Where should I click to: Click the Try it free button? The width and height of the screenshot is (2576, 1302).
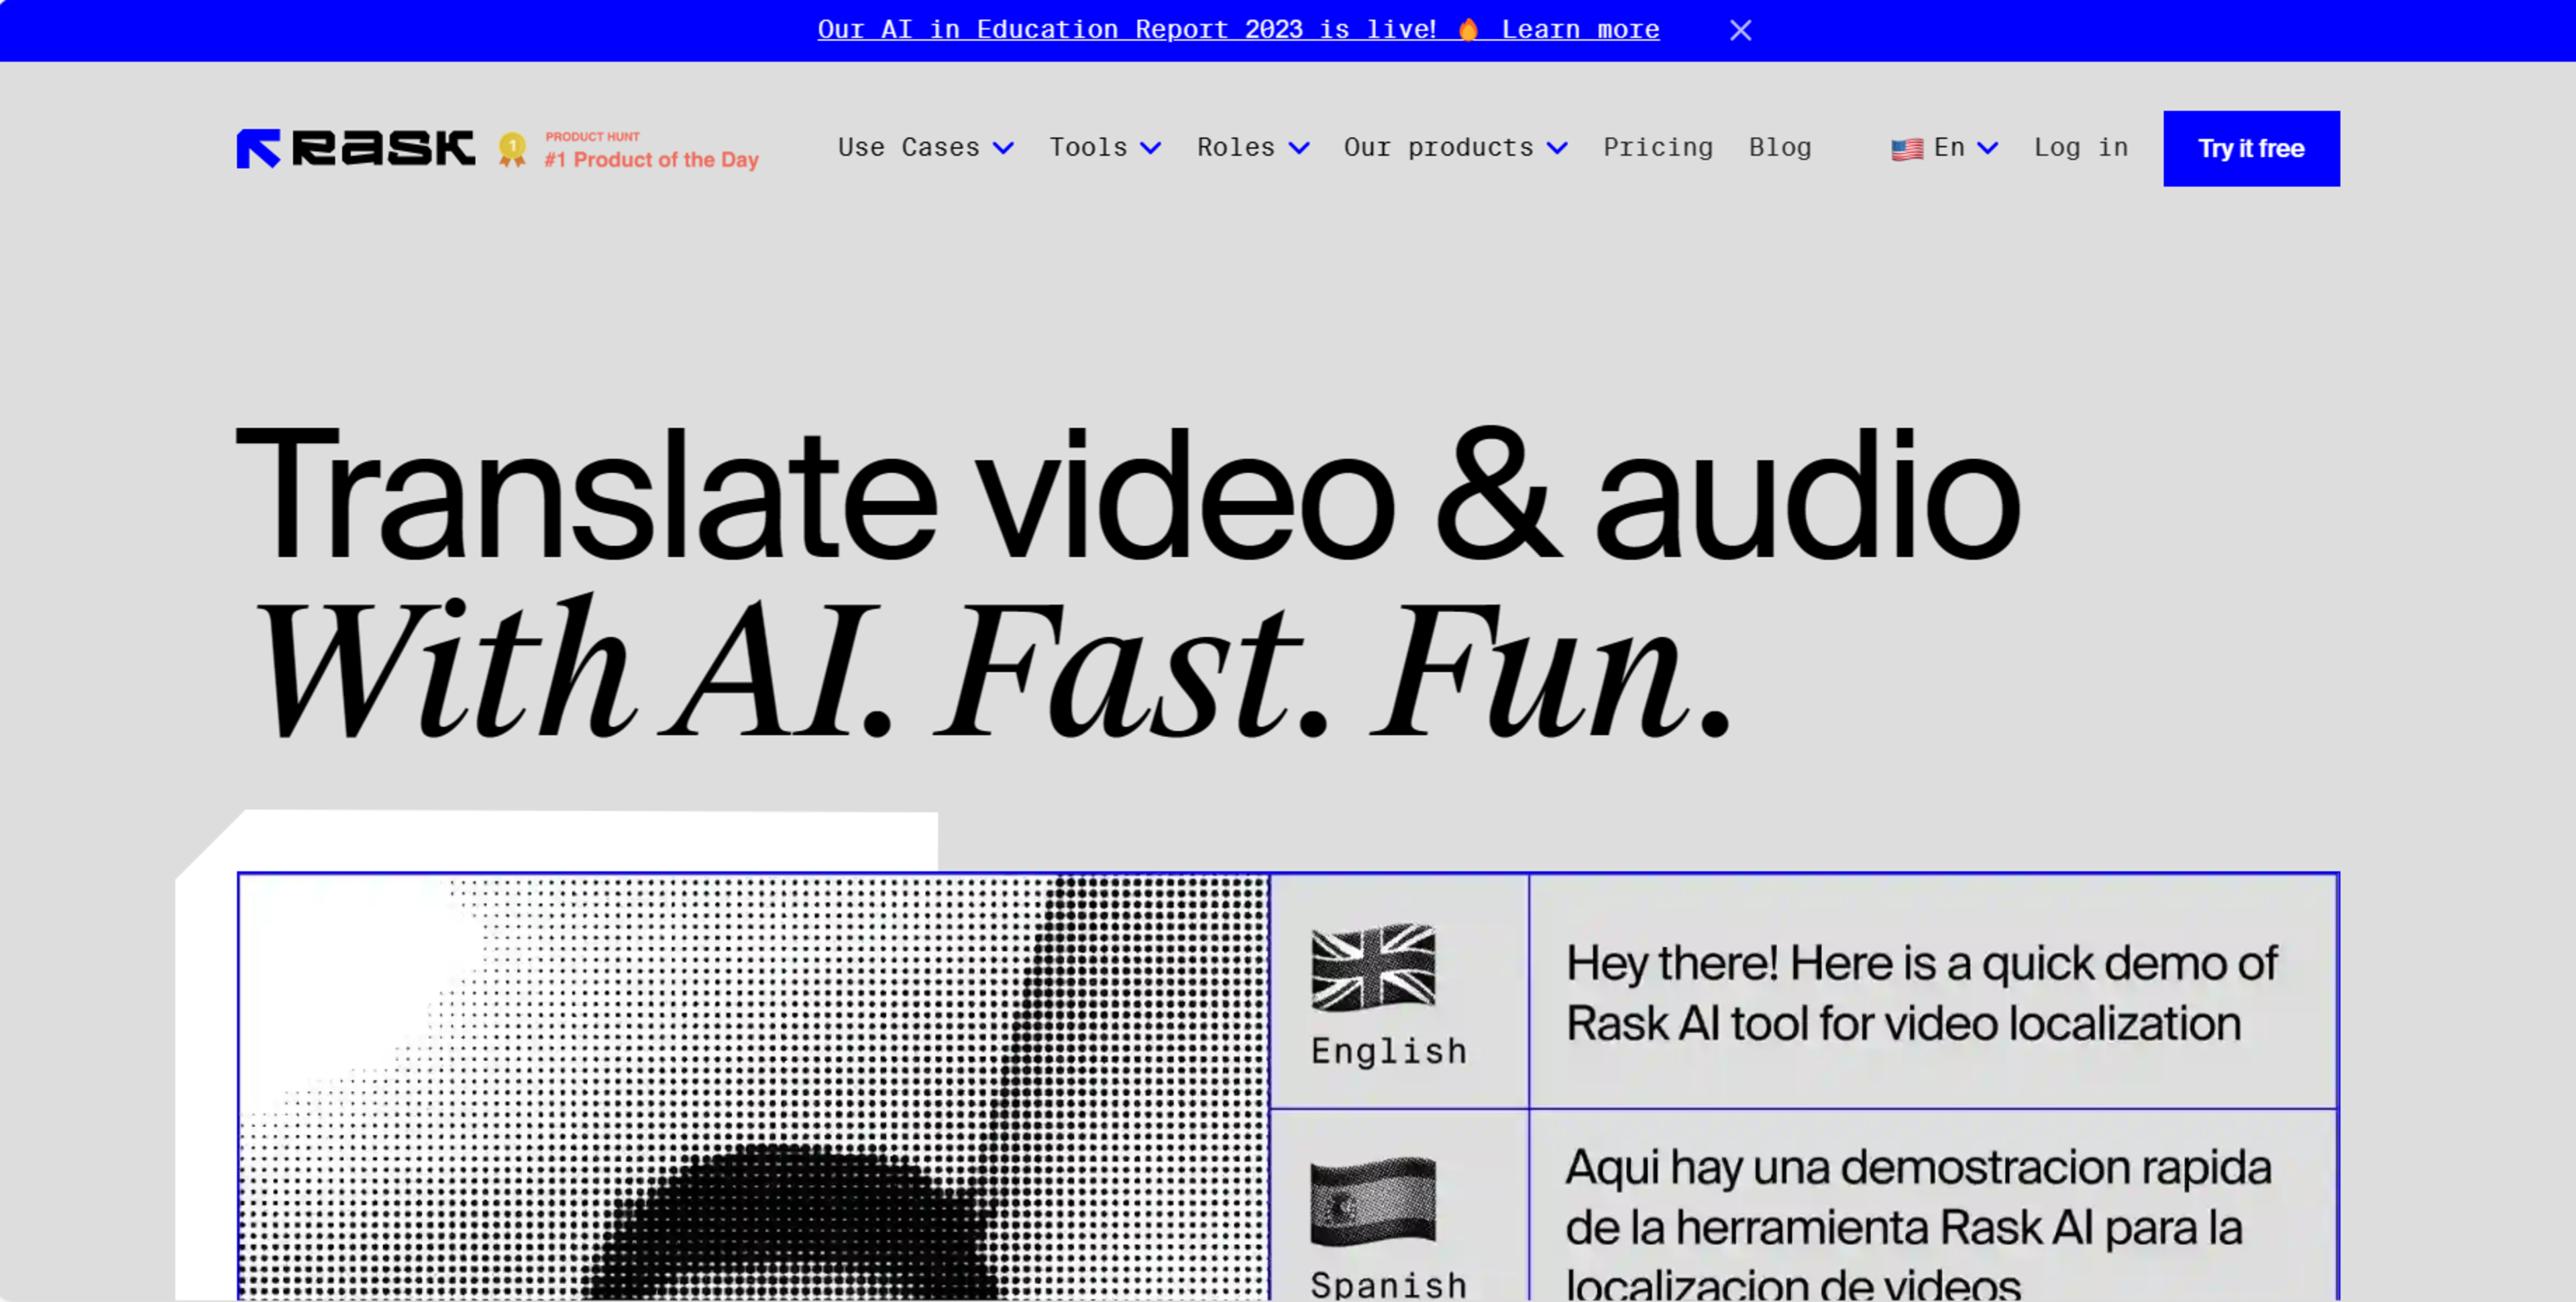click(2251, 148)
